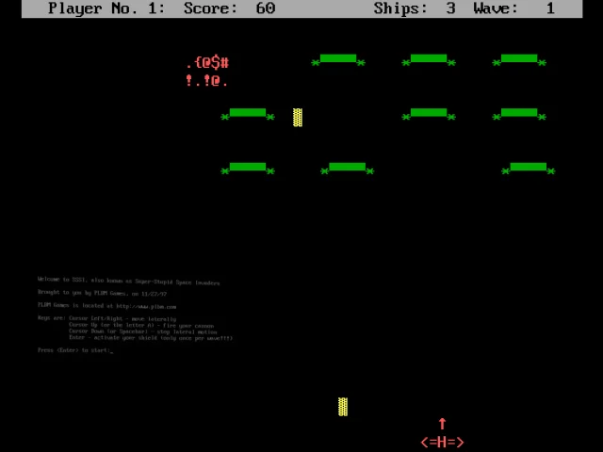Viewport: 603px width, 452px height.
Task: Click the leftmost green invader in the top row
Action: pos(338,60)
